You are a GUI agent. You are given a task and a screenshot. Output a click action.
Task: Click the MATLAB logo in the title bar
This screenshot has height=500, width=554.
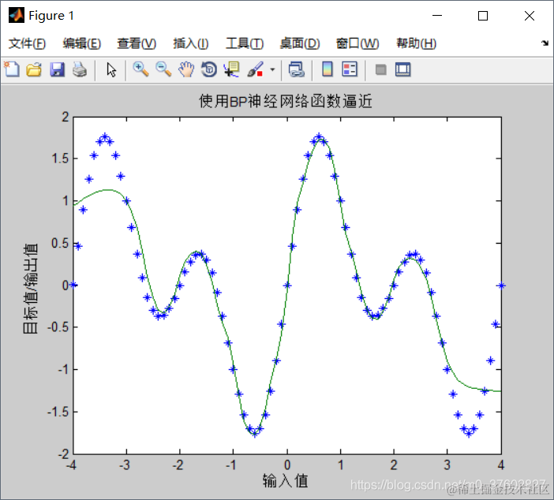[17, 15]
